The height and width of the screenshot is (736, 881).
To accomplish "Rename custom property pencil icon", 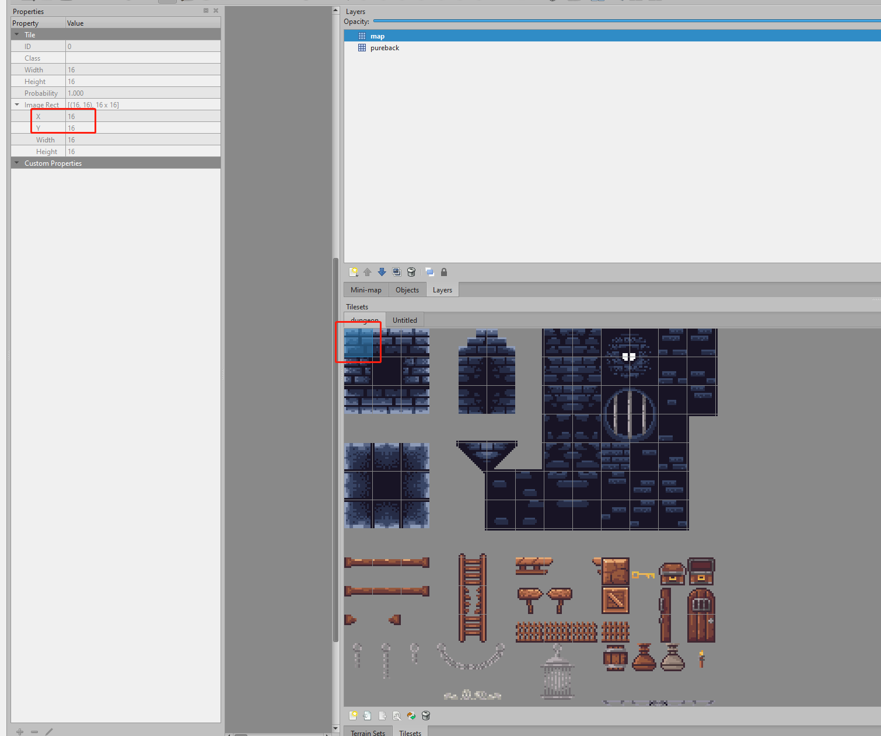I will click(x=49, y=731).
